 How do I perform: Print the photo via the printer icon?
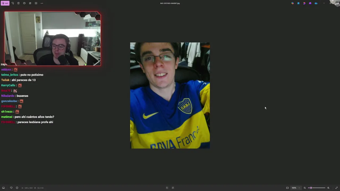pyautogui.click(x=24, y=3)
